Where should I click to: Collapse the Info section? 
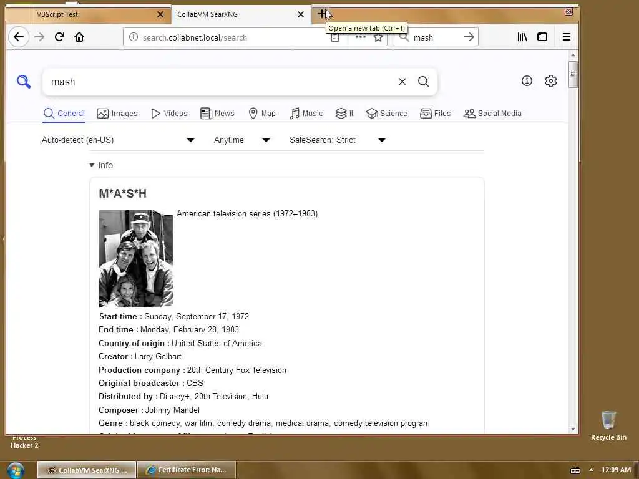click(x=101, y=165)
